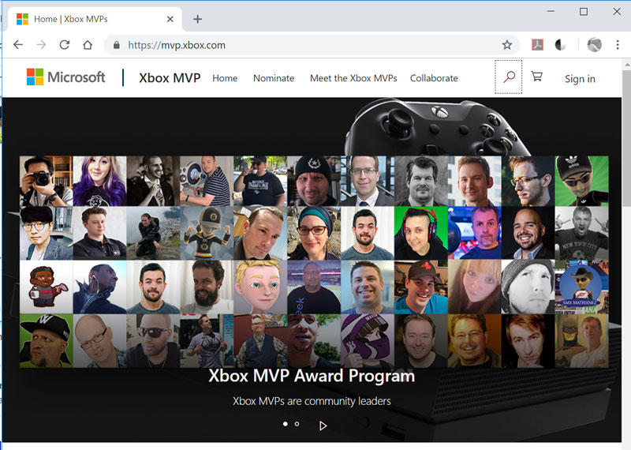The height and width of the screenshot is (450, 631).
Task: Select second carousel slide dot
Action: pyautogui.click(x=297, y=424)
